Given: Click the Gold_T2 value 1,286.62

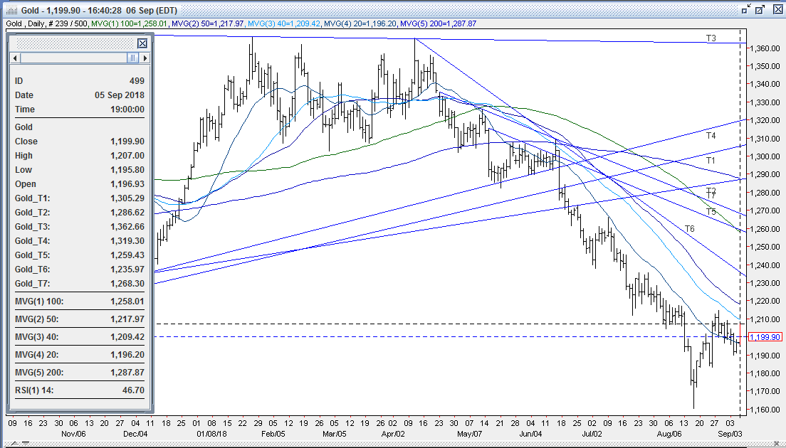Looking at the screenshot, I should [127, 212].
